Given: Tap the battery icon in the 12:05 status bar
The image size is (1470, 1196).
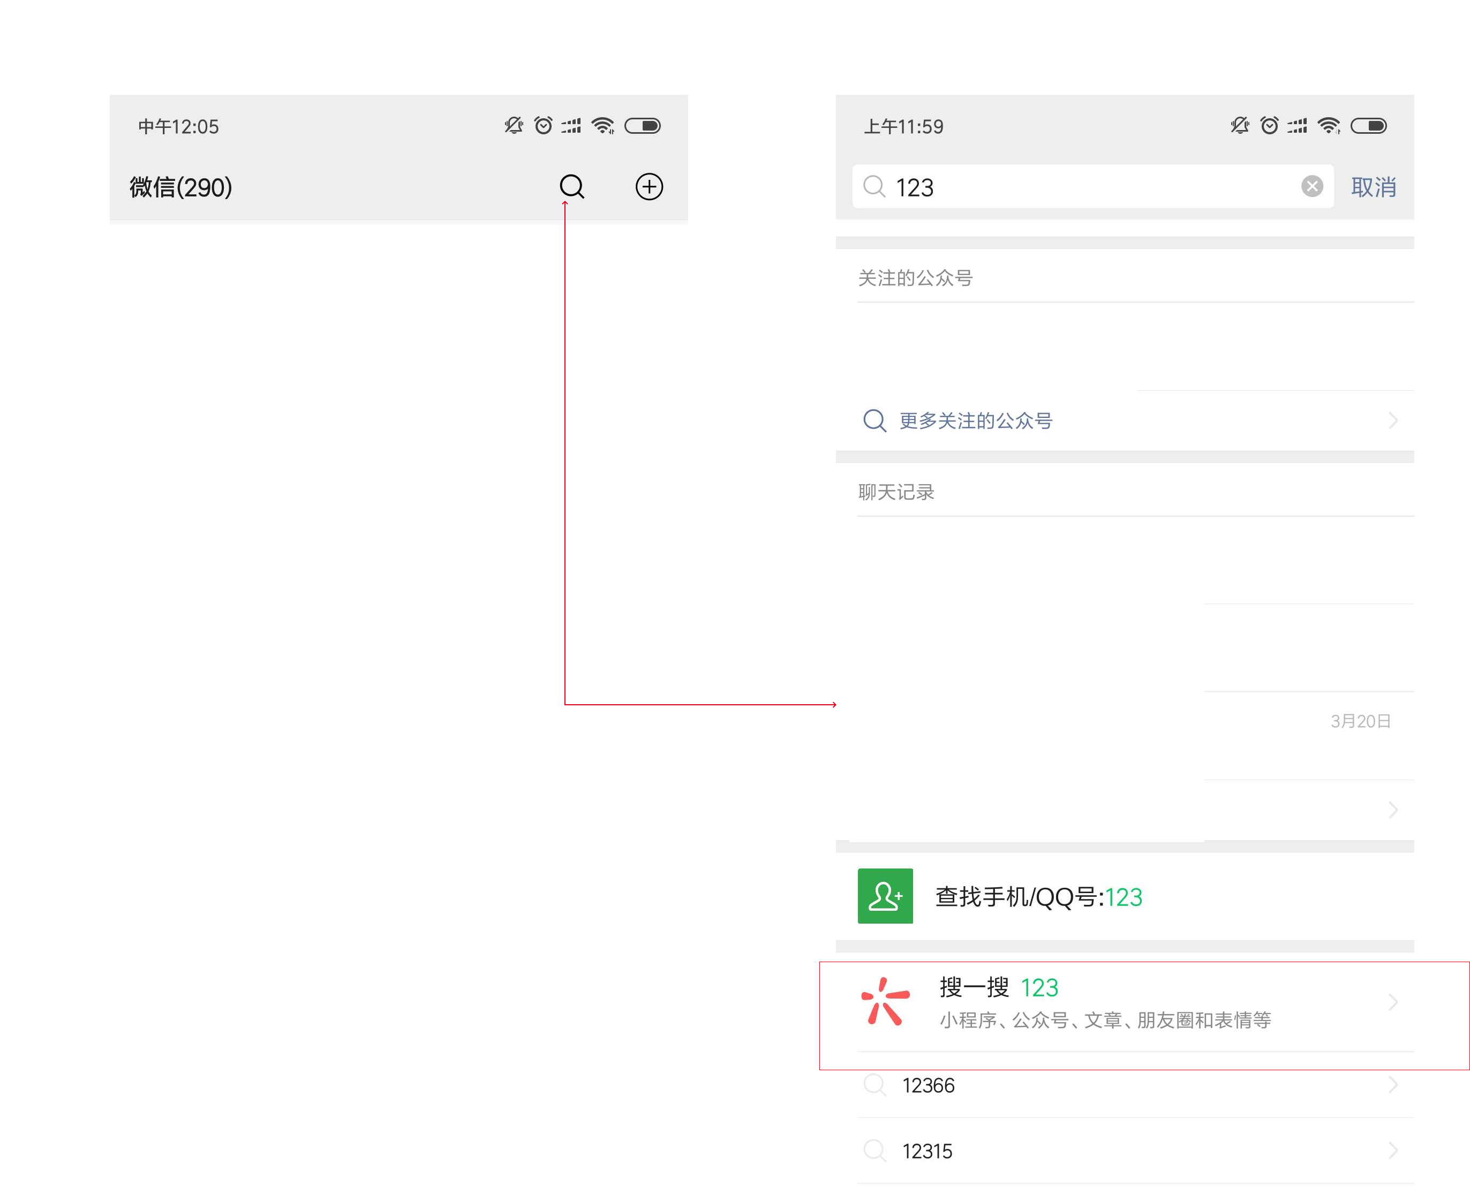Looking at the screenshot, I should click(642, 125).
